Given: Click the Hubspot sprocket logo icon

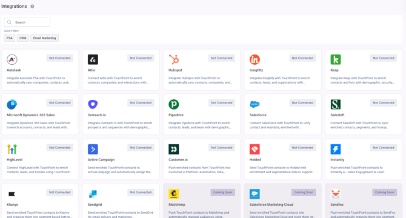Looking at the screenshot, I should [174, 59].
